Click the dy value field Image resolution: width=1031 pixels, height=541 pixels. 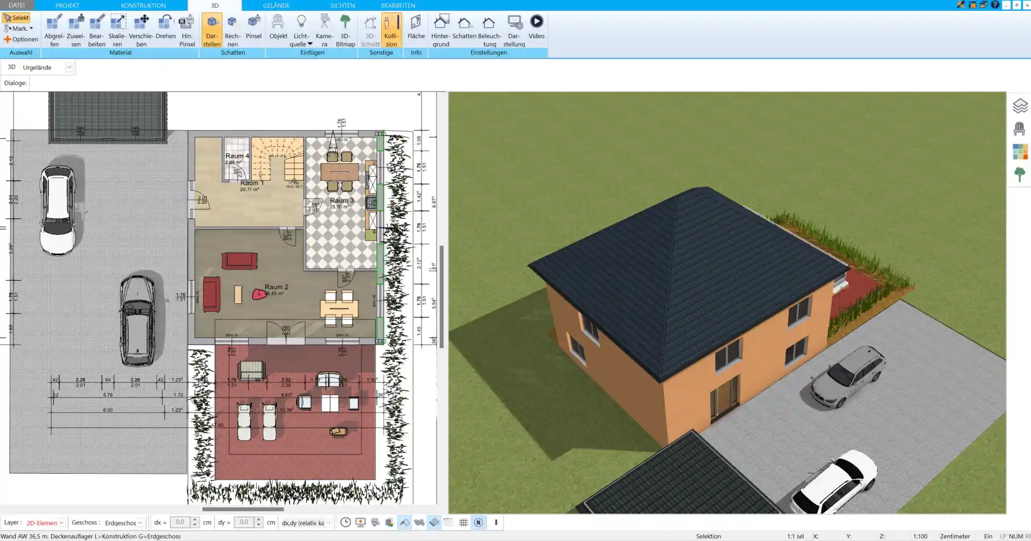click(244, 522)
